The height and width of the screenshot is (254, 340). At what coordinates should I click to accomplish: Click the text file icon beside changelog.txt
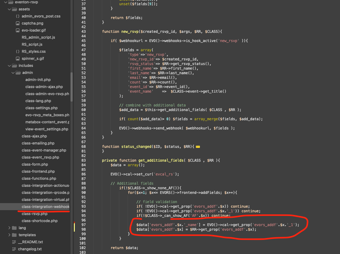coord(14,249)
